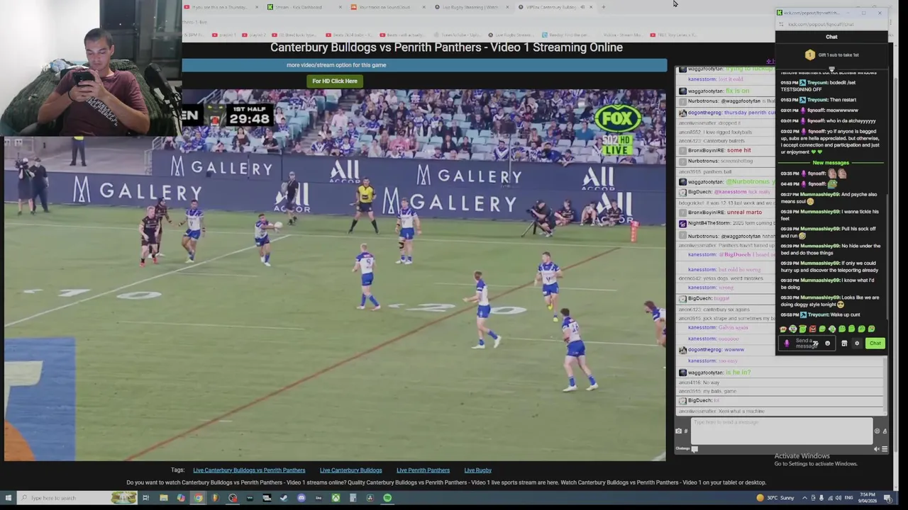Viewport: 908px width, 510px height.
Task: Click the New messages divider in Kick chat
Action: [x=831, y=163]
